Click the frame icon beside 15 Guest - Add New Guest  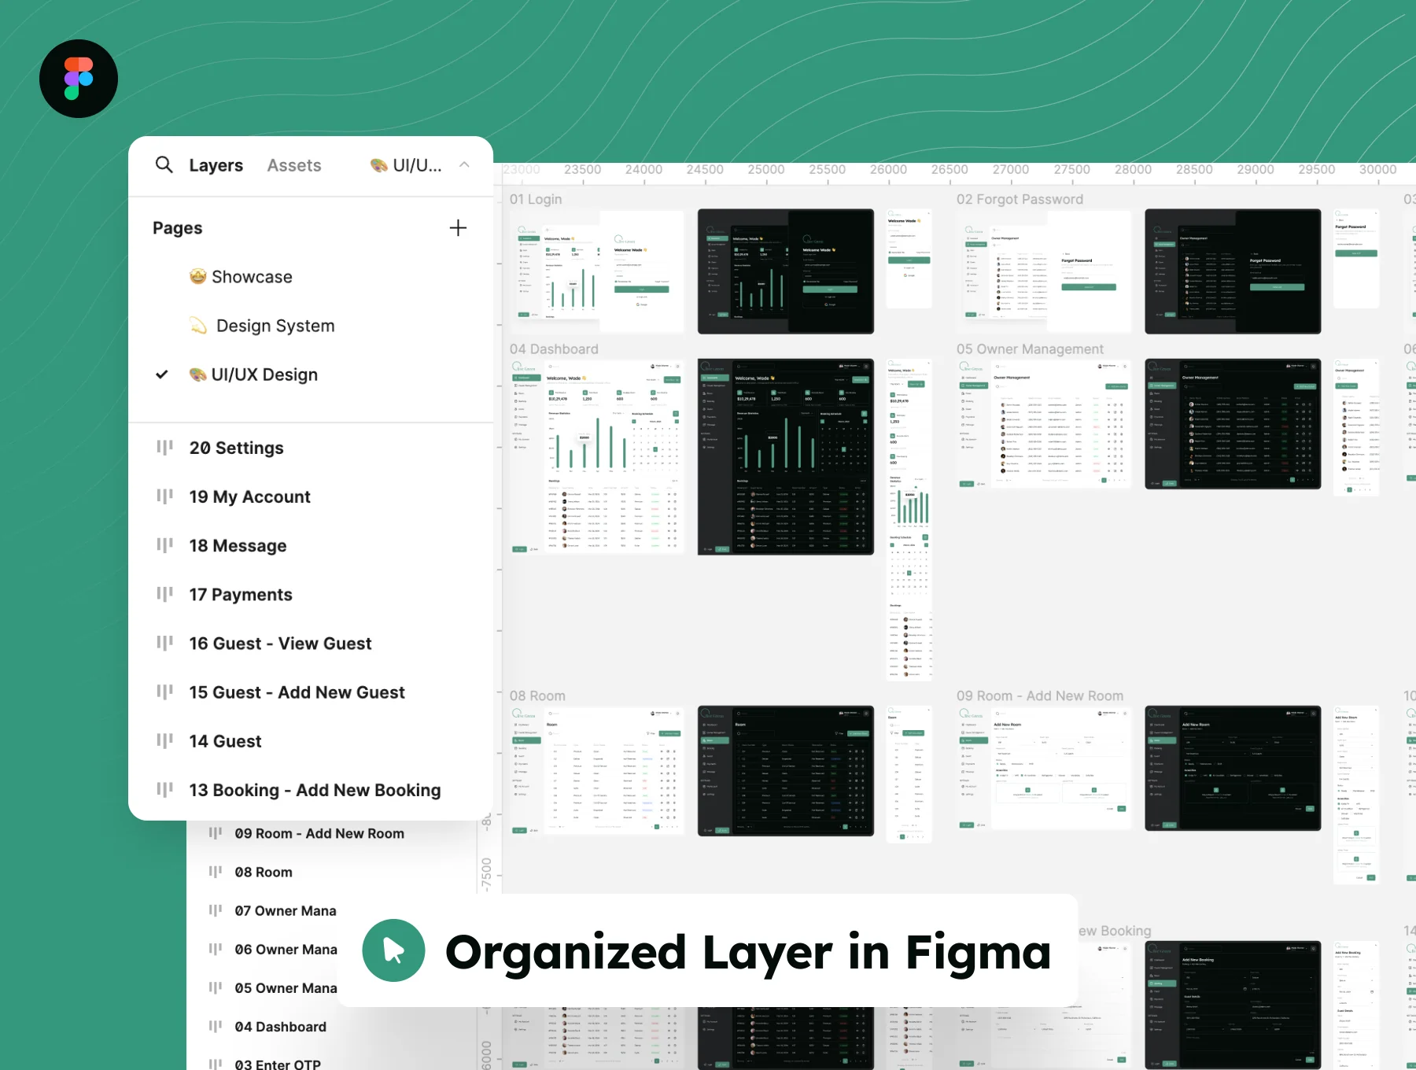164,692
